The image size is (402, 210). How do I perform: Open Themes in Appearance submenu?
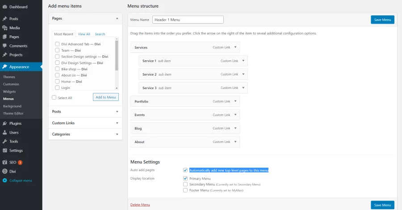tap(9, 77)
